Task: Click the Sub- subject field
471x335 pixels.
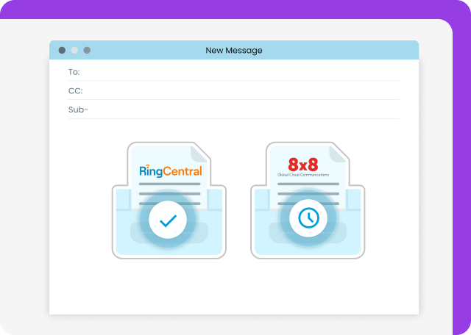Action: [x=234, y=109]
